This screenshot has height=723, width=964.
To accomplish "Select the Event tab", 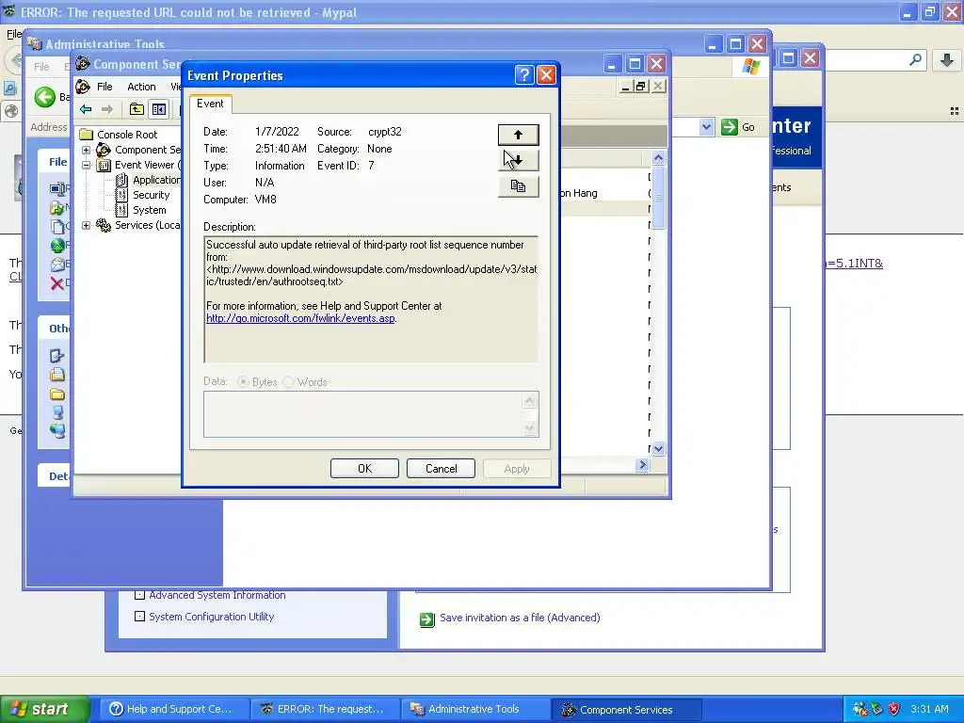I will pyautogui.click(x=210, y=104).
